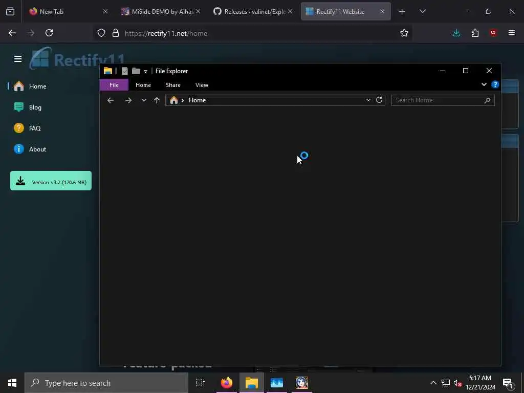
Task: Open the network tray icon
Action: click(x=446, y=383)
